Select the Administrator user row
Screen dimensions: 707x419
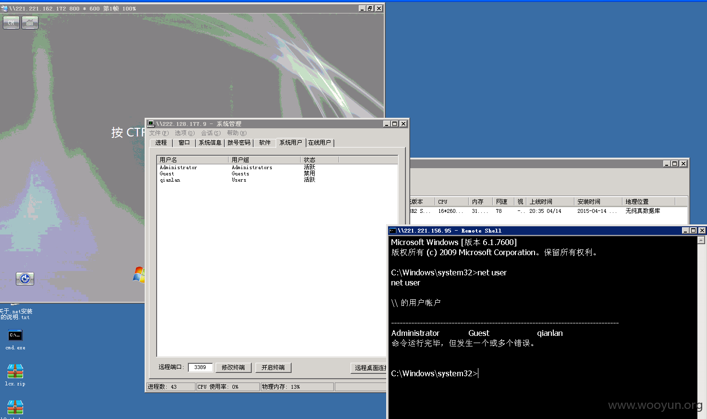point(277,168)
